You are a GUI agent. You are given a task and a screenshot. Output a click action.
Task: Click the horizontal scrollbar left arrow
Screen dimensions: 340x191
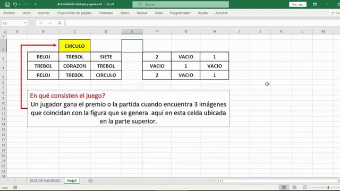[x=220, y=181]
